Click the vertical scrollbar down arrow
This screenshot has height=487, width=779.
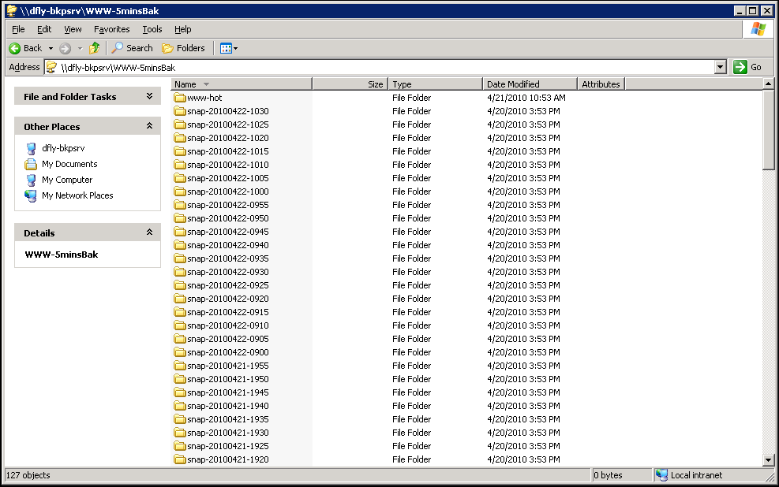tap(769, 460)
